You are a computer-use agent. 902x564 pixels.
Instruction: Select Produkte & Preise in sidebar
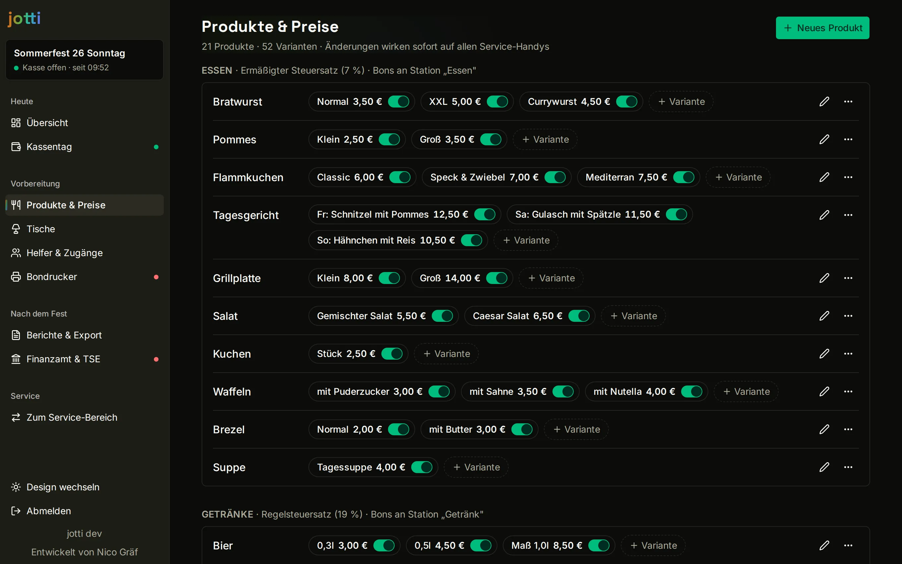(x=85, y=205)
